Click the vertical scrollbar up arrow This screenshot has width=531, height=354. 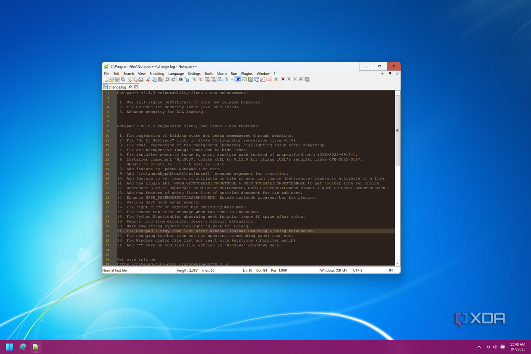(x=397, y=93)
